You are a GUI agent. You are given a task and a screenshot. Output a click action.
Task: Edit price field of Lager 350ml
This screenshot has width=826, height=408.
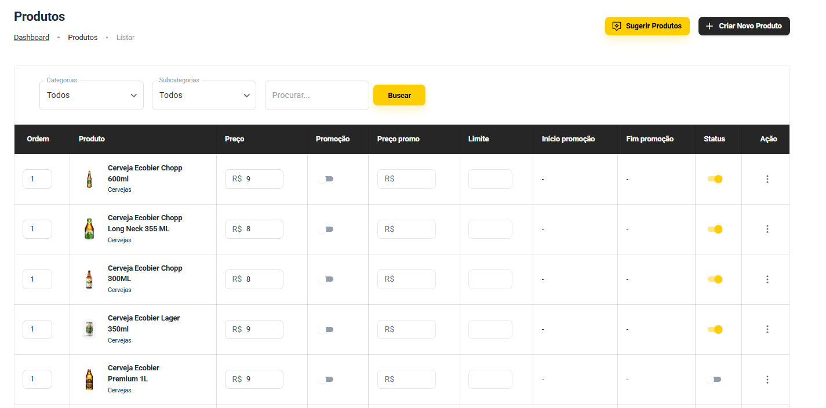pos(254,329)
